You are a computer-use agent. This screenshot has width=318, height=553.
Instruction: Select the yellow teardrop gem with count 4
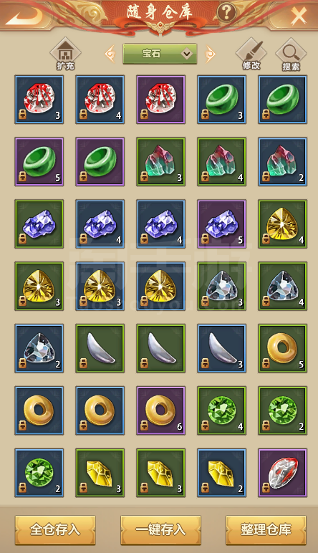tap(283, 223)
